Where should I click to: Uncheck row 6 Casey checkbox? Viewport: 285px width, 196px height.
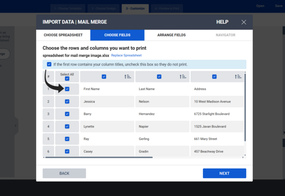(x=67, y=151)
